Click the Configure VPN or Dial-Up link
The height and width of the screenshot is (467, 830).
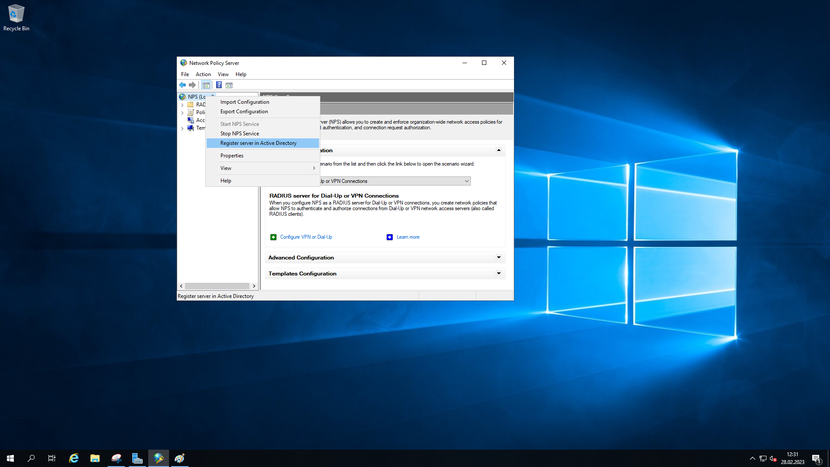click(306, 237)
